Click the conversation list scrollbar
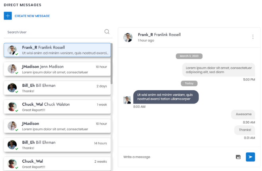This screenshot has width=262, height=171. (112, 64)
